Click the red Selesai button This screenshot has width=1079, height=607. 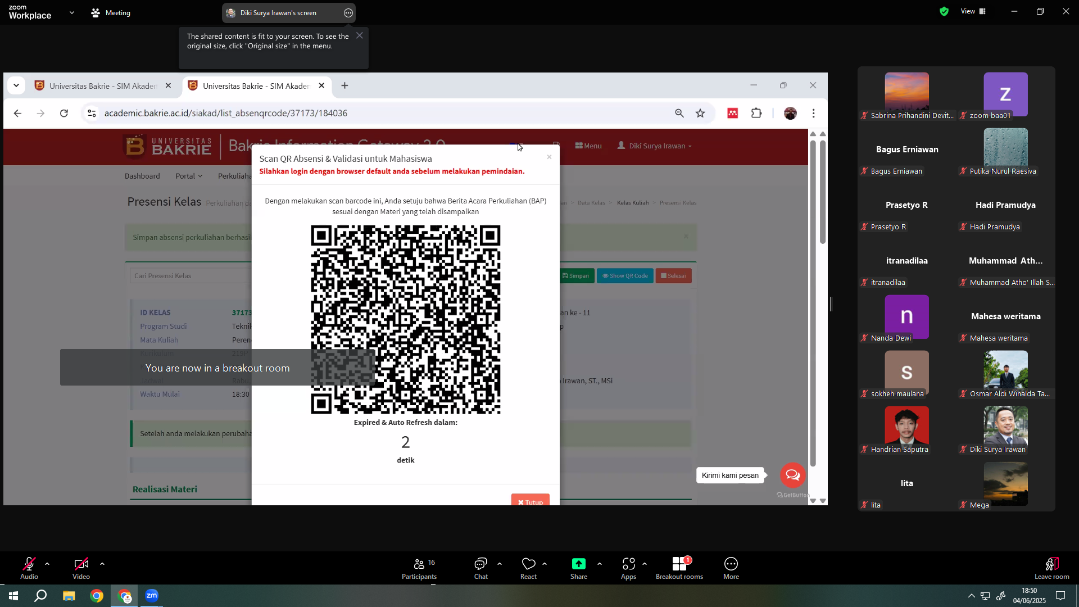pyautogui.click(x=673, y=276)
